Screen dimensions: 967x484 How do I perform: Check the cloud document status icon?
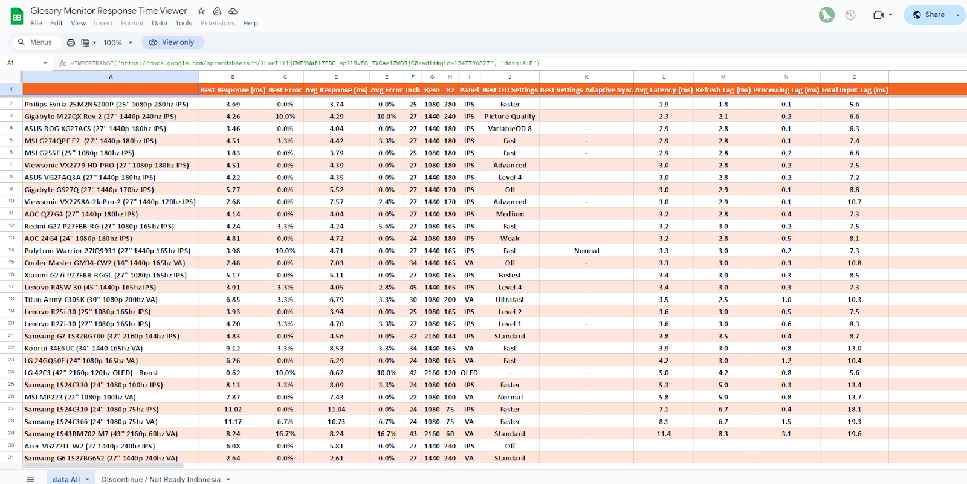coord(233,11)
